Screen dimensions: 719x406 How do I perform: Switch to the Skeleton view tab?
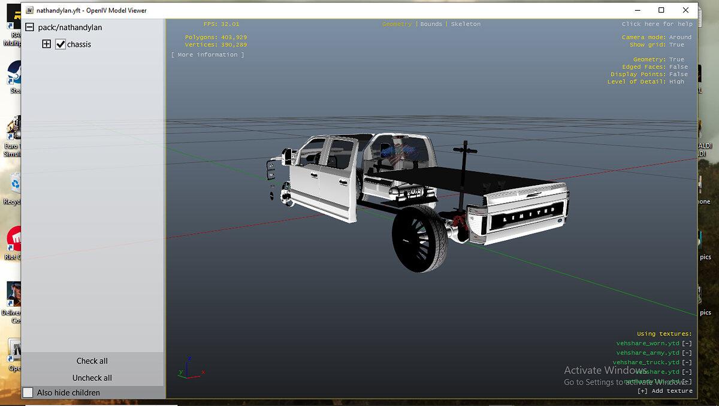tap(466, 24)
